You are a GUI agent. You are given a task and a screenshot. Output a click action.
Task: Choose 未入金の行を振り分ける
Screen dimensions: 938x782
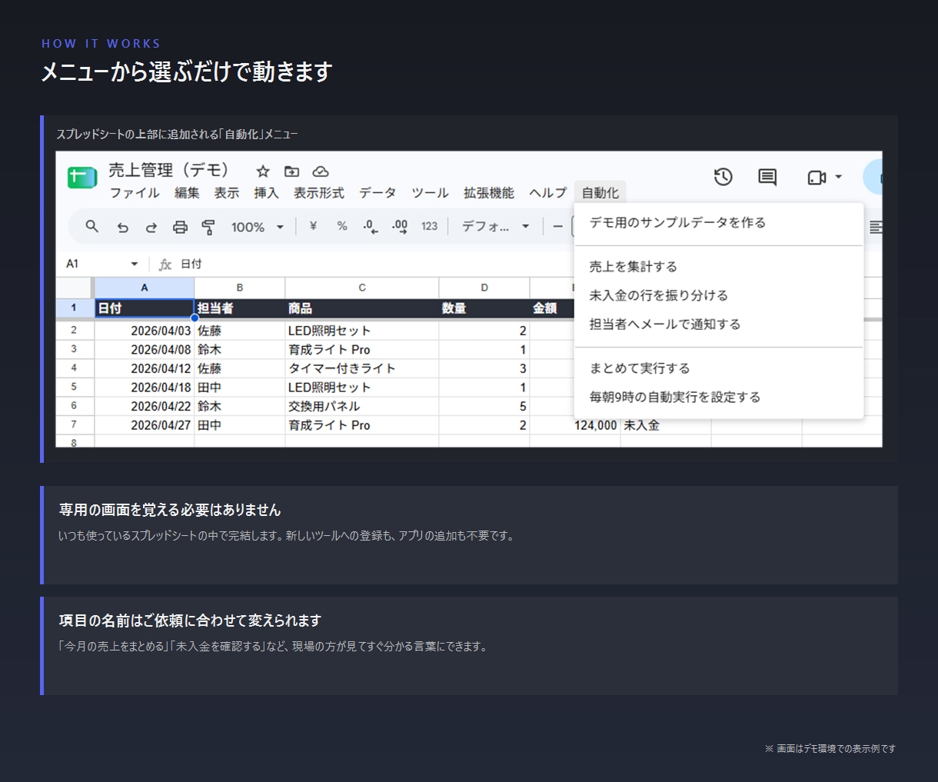pyautogui.click(x=719, y=295)
